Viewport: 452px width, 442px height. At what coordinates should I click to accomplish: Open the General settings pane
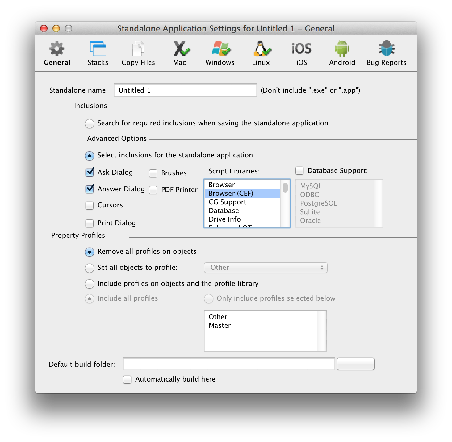[x=57, y=53]
